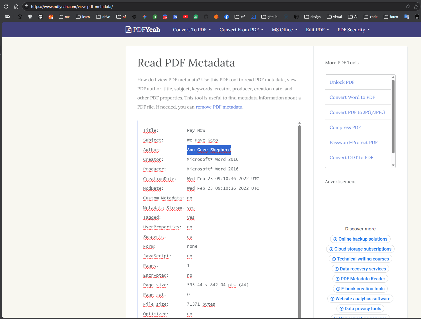The height and width of the screenshot is (319, 421).
Task: Click the browser home icon
Action: 16,7
